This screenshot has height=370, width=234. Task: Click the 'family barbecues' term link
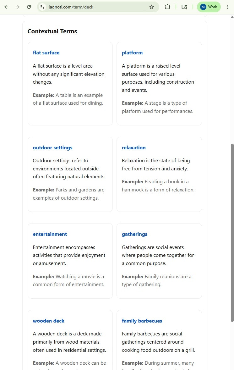click(142, 321)
